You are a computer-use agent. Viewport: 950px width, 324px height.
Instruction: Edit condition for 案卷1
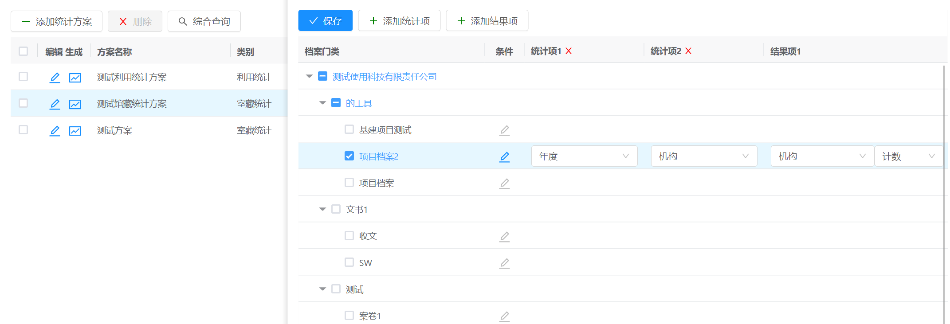[x=504, y=316]
